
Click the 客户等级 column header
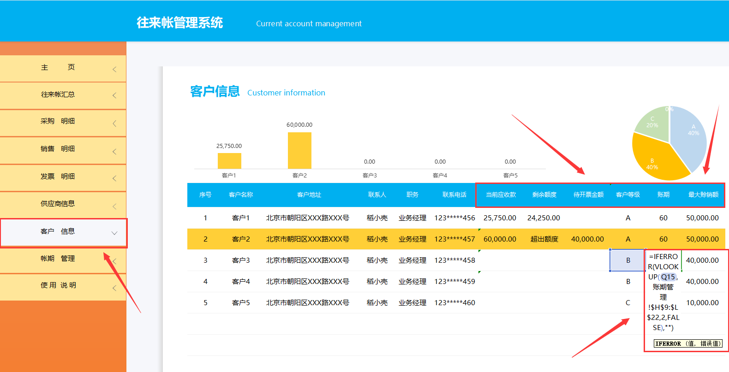click(628, 195)
